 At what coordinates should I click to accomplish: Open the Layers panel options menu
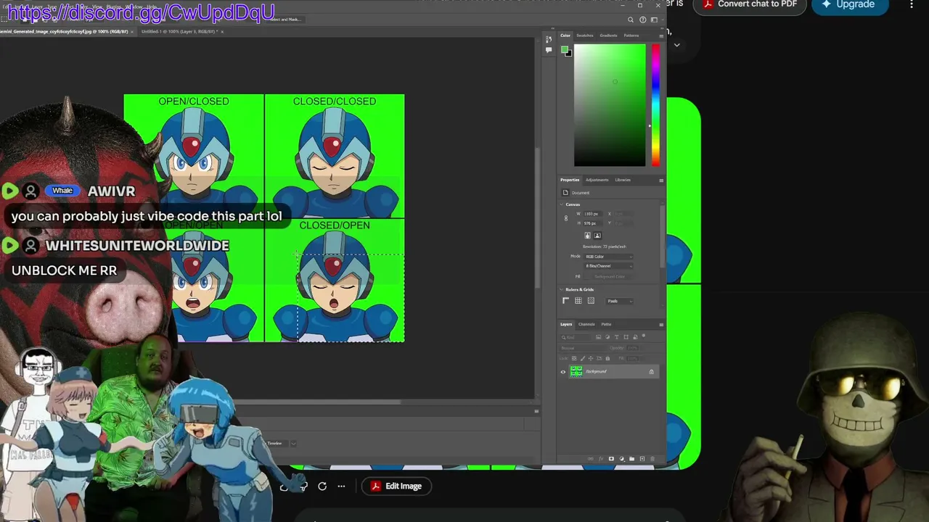[661, 324]
